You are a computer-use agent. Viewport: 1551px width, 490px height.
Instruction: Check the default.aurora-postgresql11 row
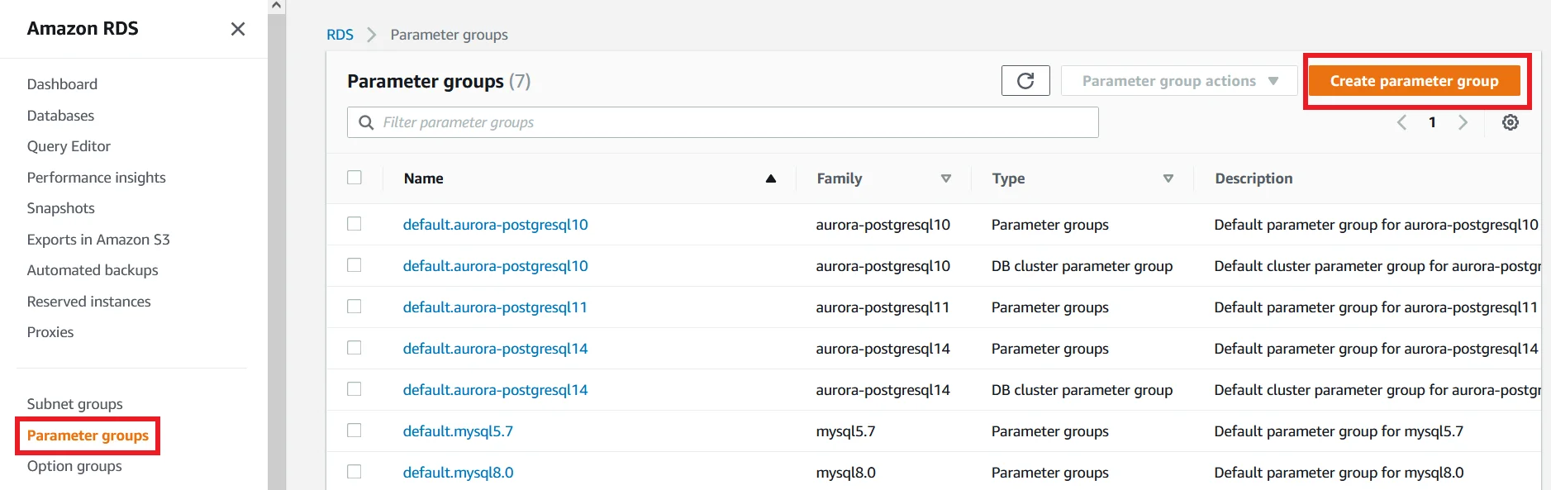click(354, 307)
